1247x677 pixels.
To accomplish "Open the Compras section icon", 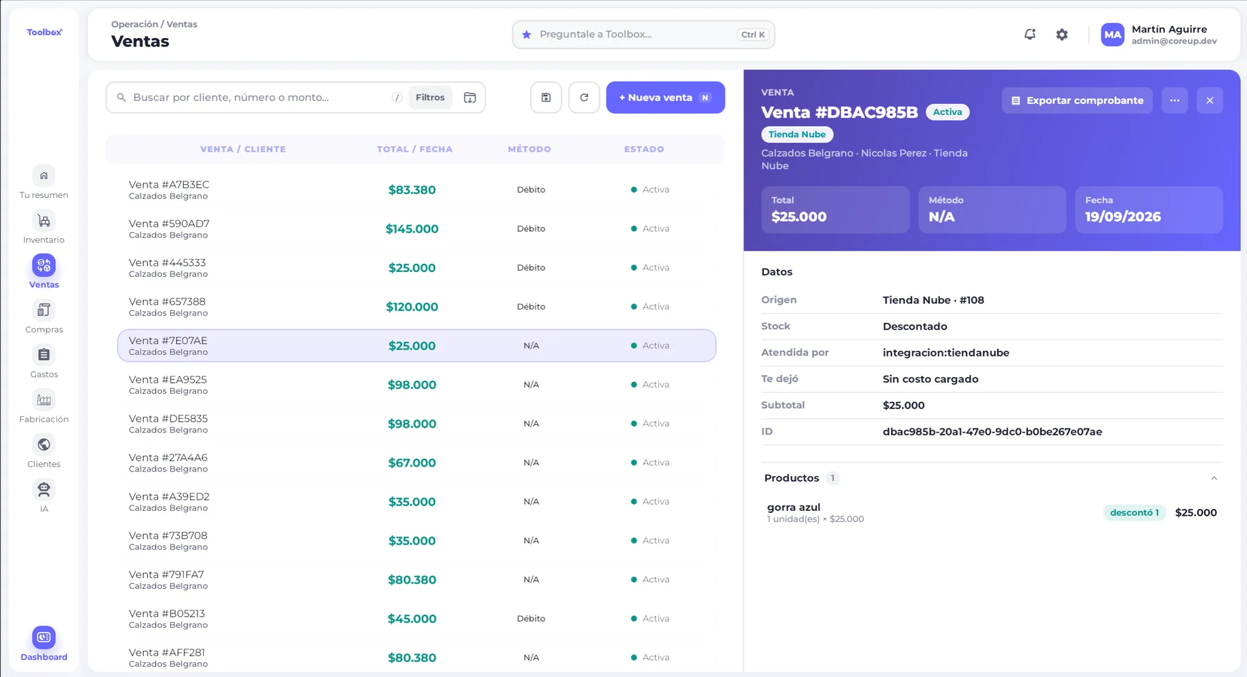I will pos(44,310).
